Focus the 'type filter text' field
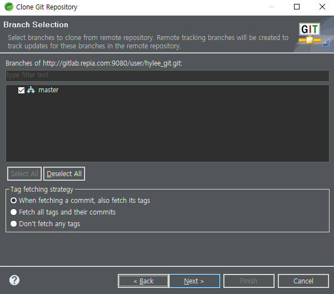334x294 pixels. point(167,75)
